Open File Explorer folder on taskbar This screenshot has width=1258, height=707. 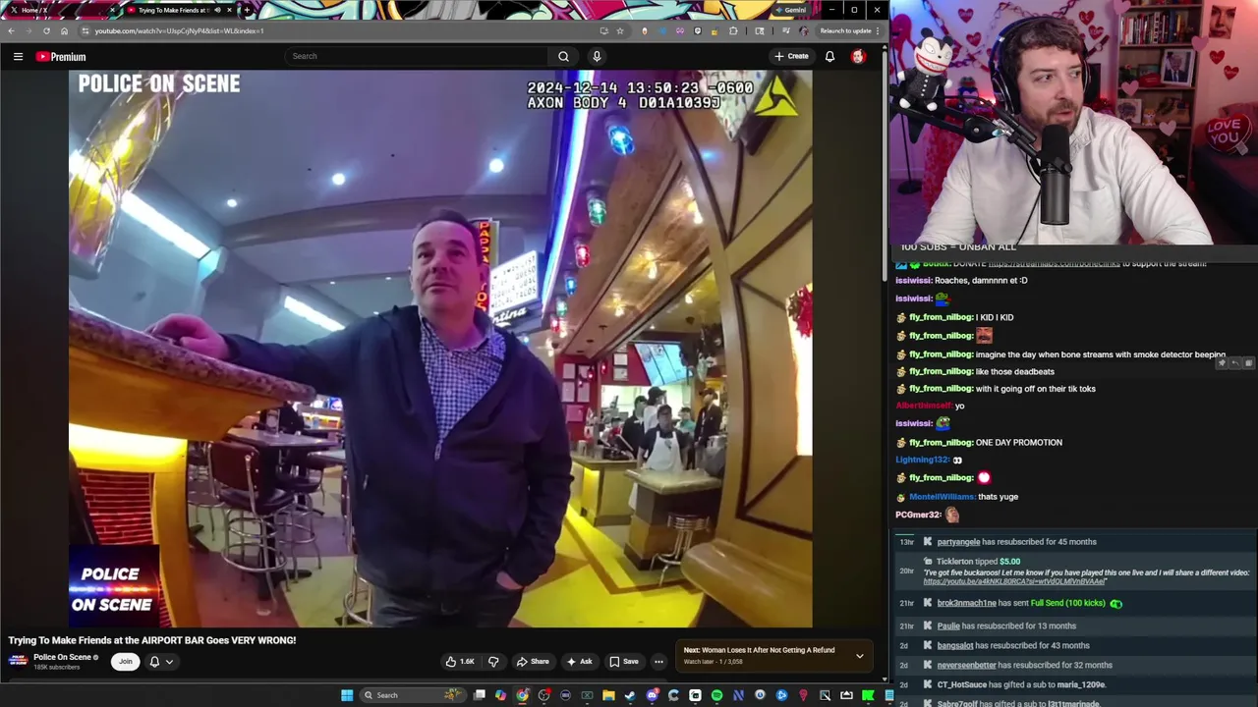tap(608, 695)
